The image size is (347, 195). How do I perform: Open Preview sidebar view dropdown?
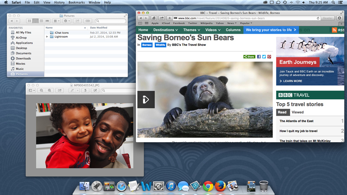coord(32,91)
